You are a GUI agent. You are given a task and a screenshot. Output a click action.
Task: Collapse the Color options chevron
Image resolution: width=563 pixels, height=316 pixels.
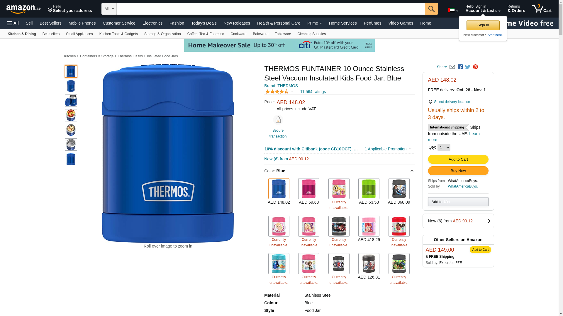pyautogui.click(x=412, y=171)
